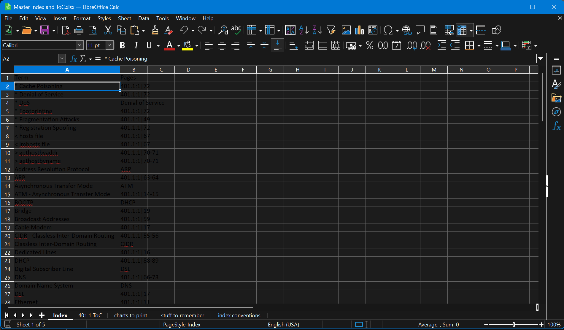This screenshot has height=330, width=564.
Task: Click the Copy icon
Action: click(x=121, y=30)
